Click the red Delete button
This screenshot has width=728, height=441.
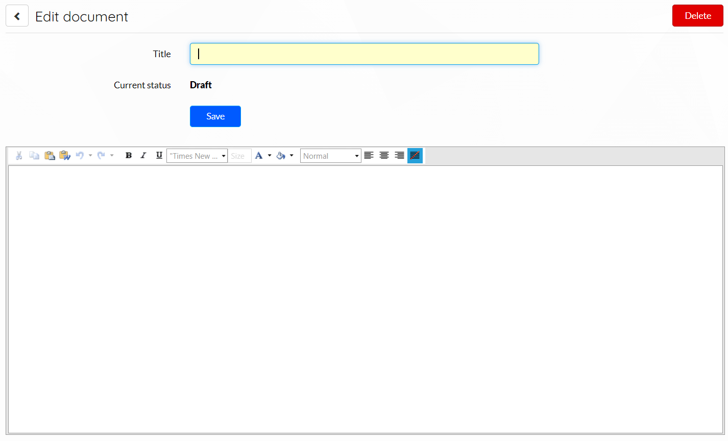698,16
